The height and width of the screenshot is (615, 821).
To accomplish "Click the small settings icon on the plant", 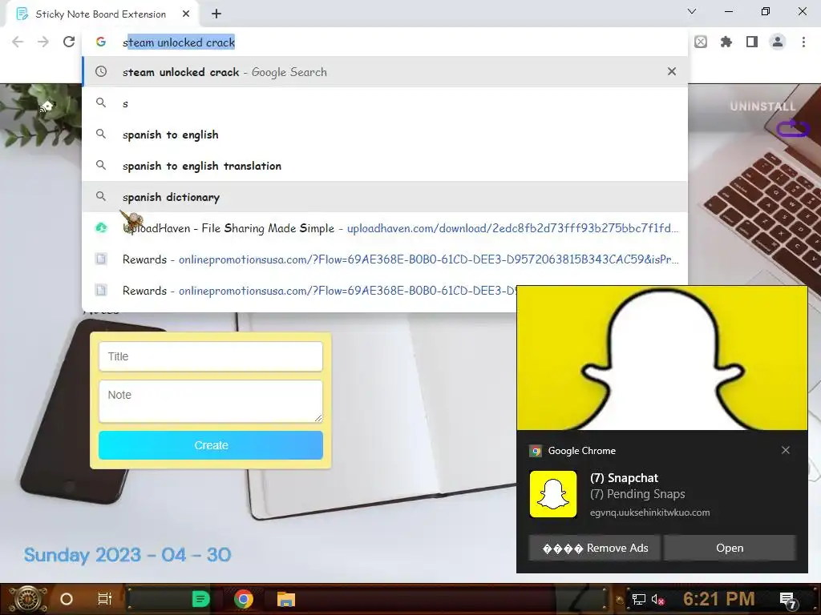I will point(46,107).
